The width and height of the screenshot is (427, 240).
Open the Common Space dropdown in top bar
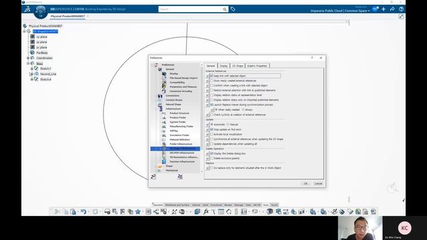(x=369, y=11)
